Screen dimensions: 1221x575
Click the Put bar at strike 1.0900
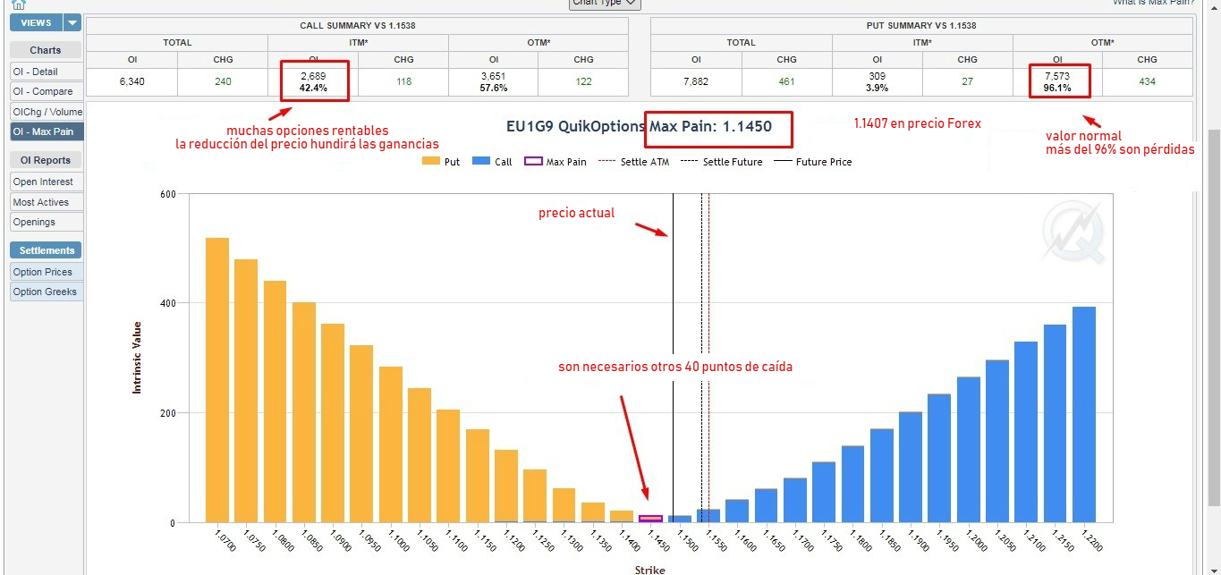(x=333, y=423)
